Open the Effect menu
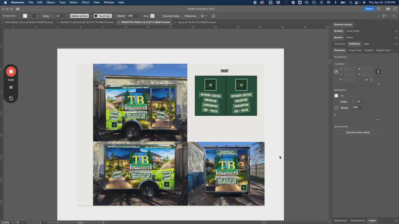Viewport: 399px width, 224px height. (85, 2)
